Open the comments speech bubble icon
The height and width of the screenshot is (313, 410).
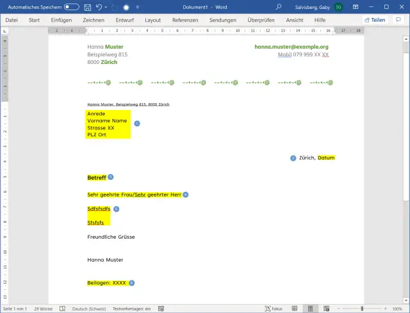(398, 20)
